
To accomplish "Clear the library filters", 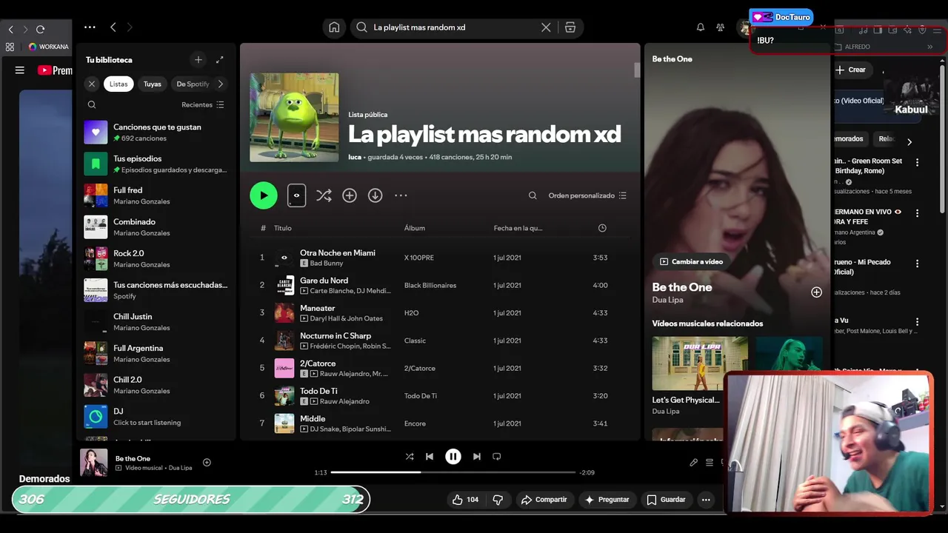I will 92,84.
